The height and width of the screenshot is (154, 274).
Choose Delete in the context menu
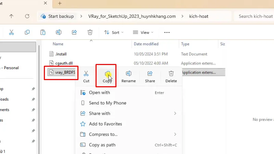click(171, 76)
